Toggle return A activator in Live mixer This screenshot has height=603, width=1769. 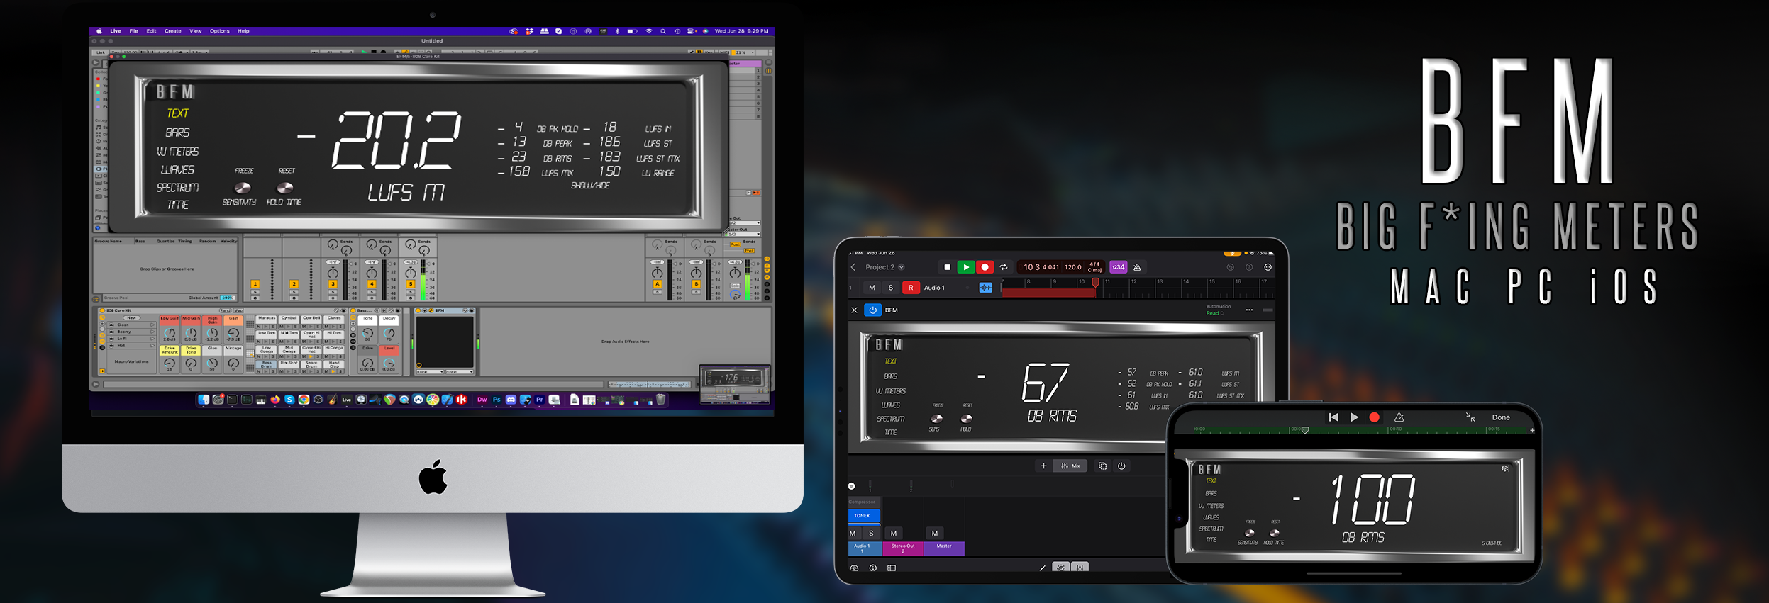(x=658, y=283)
